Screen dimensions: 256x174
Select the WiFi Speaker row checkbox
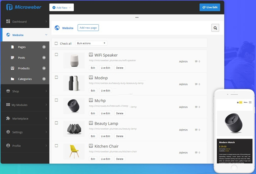click(x=56, y=54)
